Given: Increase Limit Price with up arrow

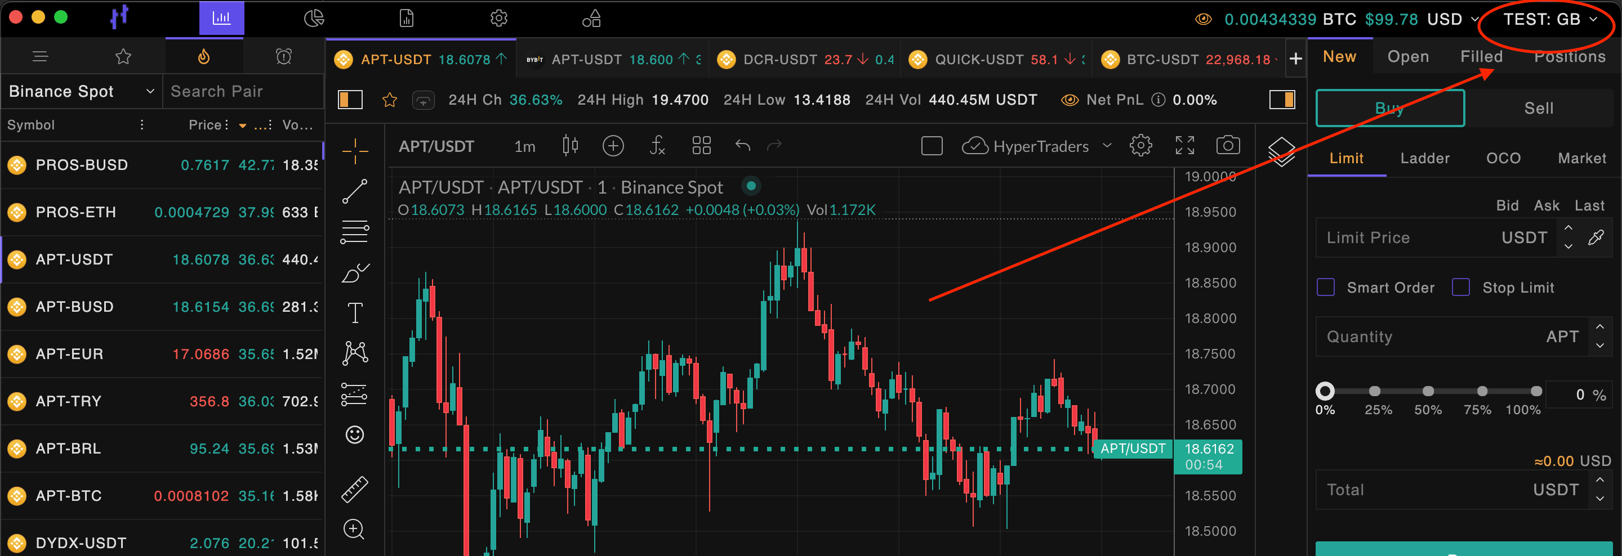Looking at the screenshot, I should pyautogui.click(x=1568, y=228).
